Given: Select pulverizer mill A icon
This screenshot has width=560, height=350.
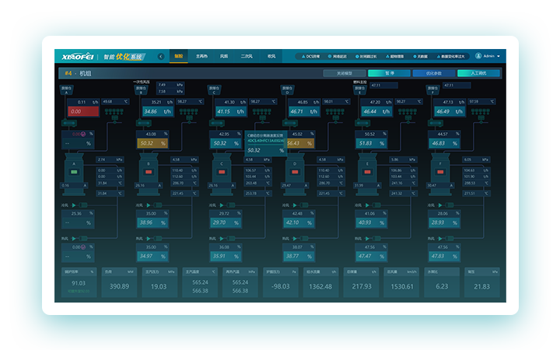Looking at the screenshot, I should point(74,174).
